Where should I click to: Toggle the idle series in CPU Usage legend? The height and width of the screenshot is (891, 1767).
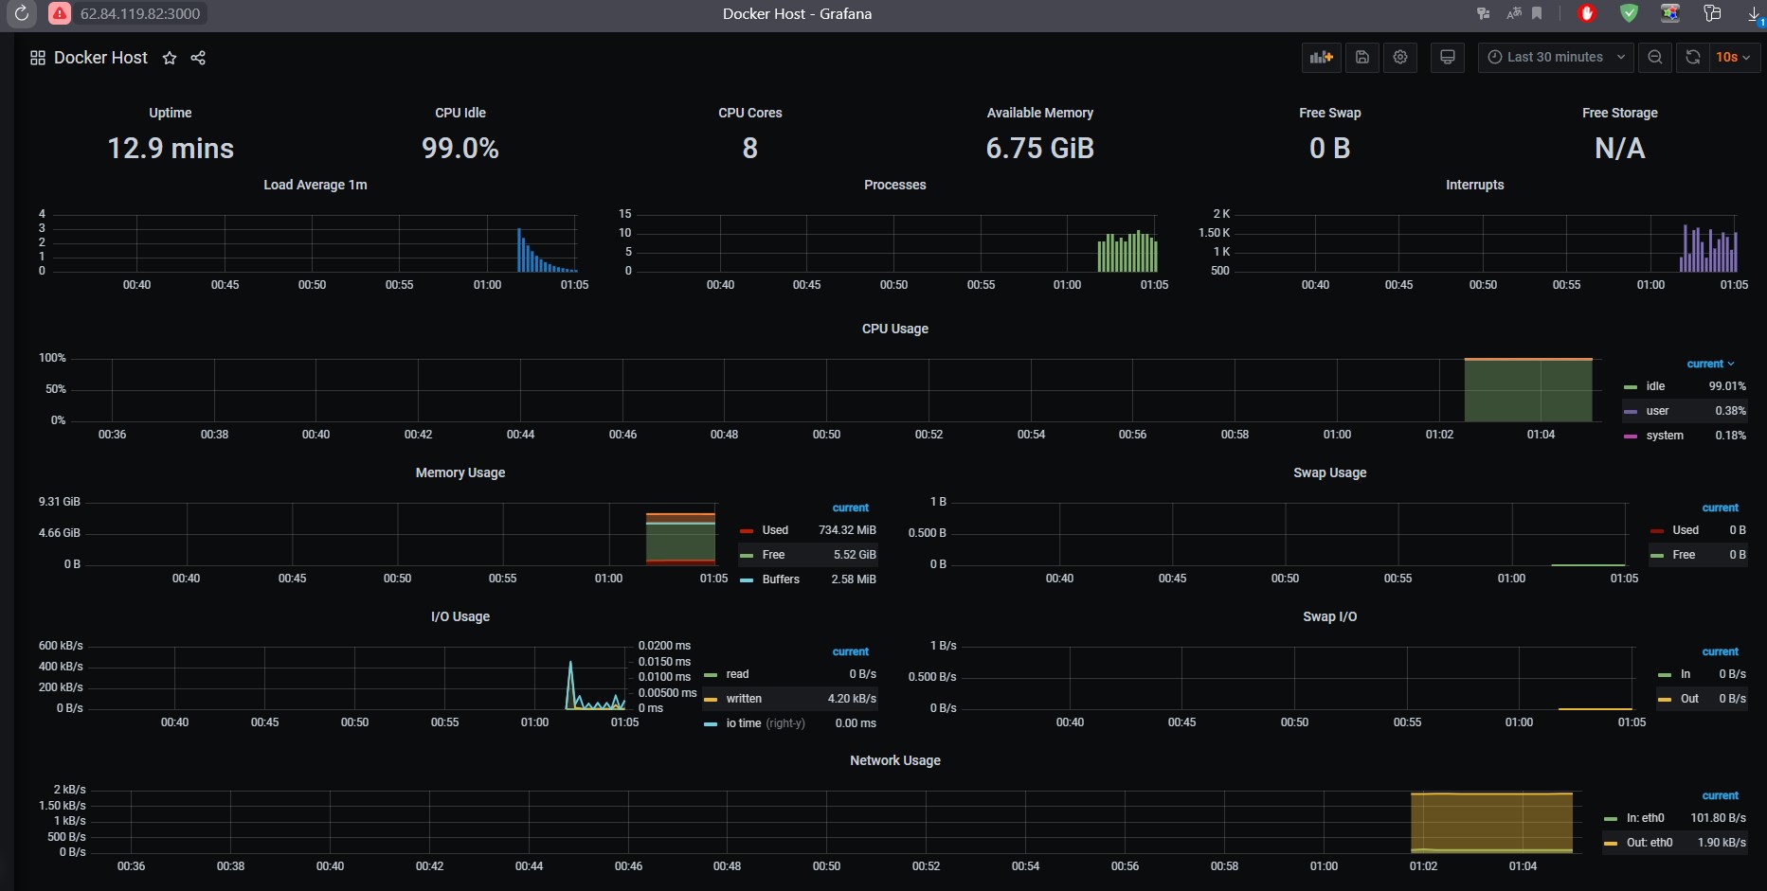1654,385
